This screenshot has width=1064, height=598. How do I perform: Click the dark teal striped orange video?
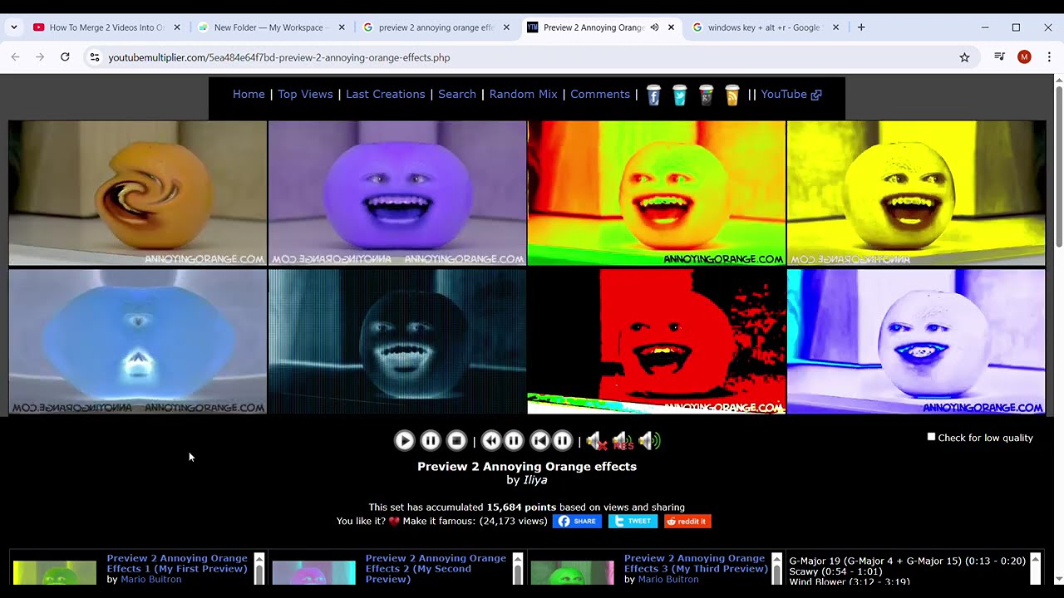point(397,341)
